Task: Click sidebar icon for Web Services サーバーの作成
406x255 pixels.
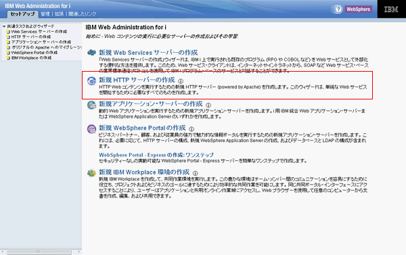Action: (8, 32)
